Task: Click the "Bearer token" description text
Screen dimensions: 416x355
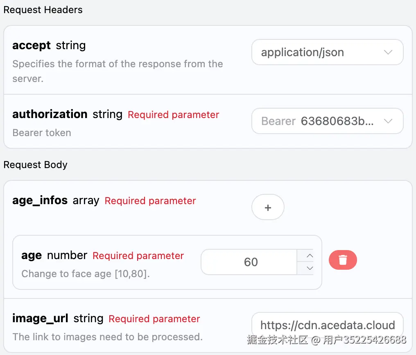Action: tap(42, 133)
